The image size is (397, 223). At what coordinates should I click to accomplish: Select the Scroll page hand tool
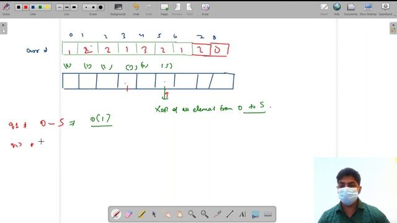(179, 214)
